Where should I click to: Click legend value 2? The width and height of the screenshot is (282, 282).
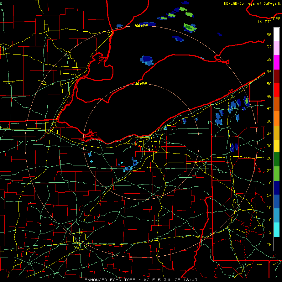point(270,232)
